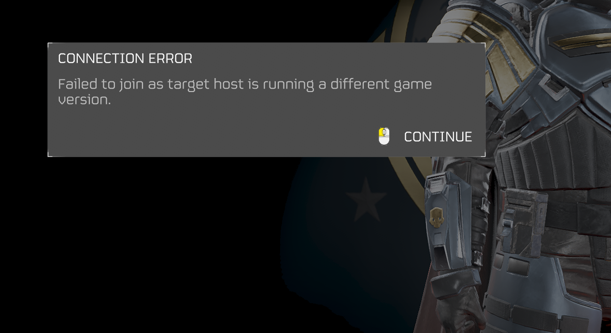Click the bottom-right corner bracket of the dialog
Image resolution: width=611 pixels, height=333 pixels.
coord(483,154)
